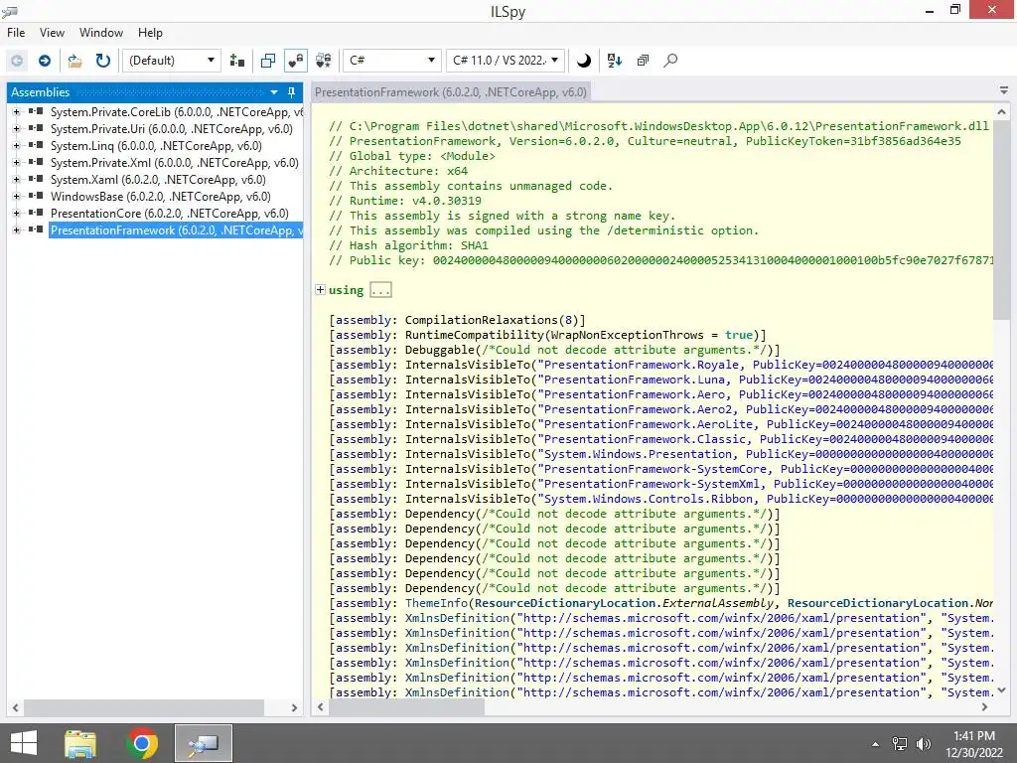Click the Back navigation arrow

17,61
